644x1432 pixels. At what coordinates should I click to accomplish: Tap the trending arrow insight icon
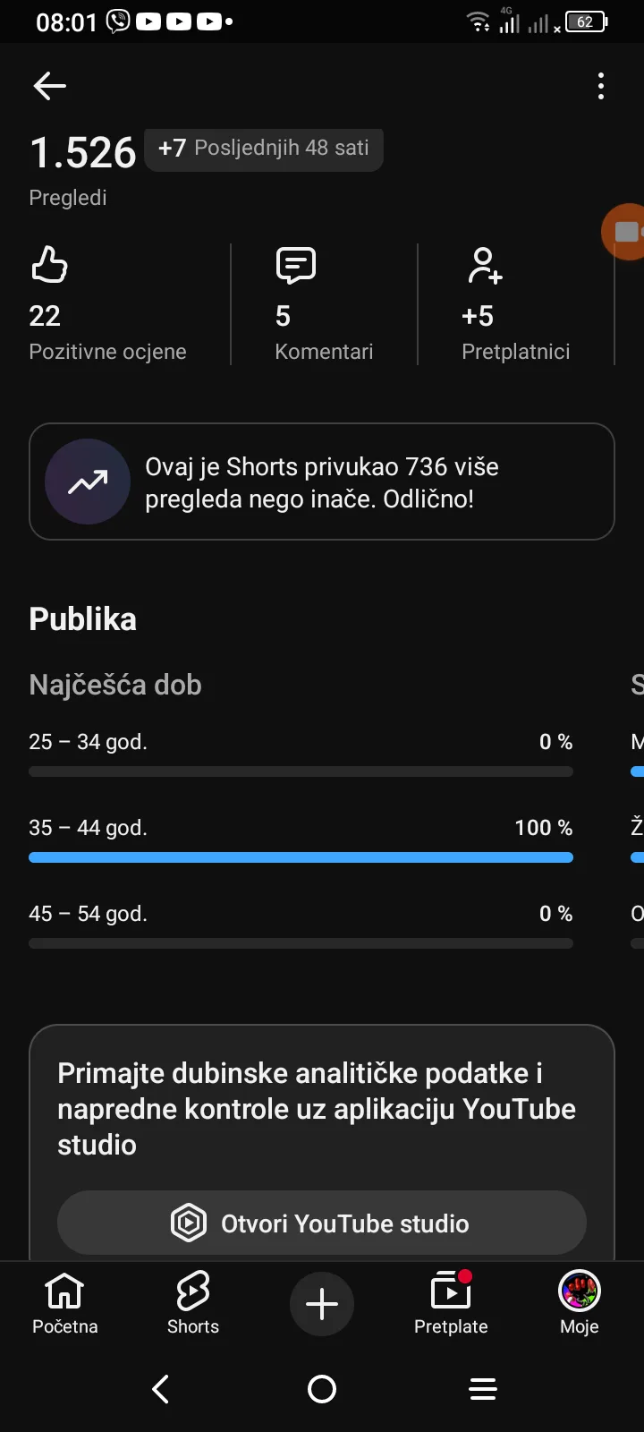coord(88,482)
